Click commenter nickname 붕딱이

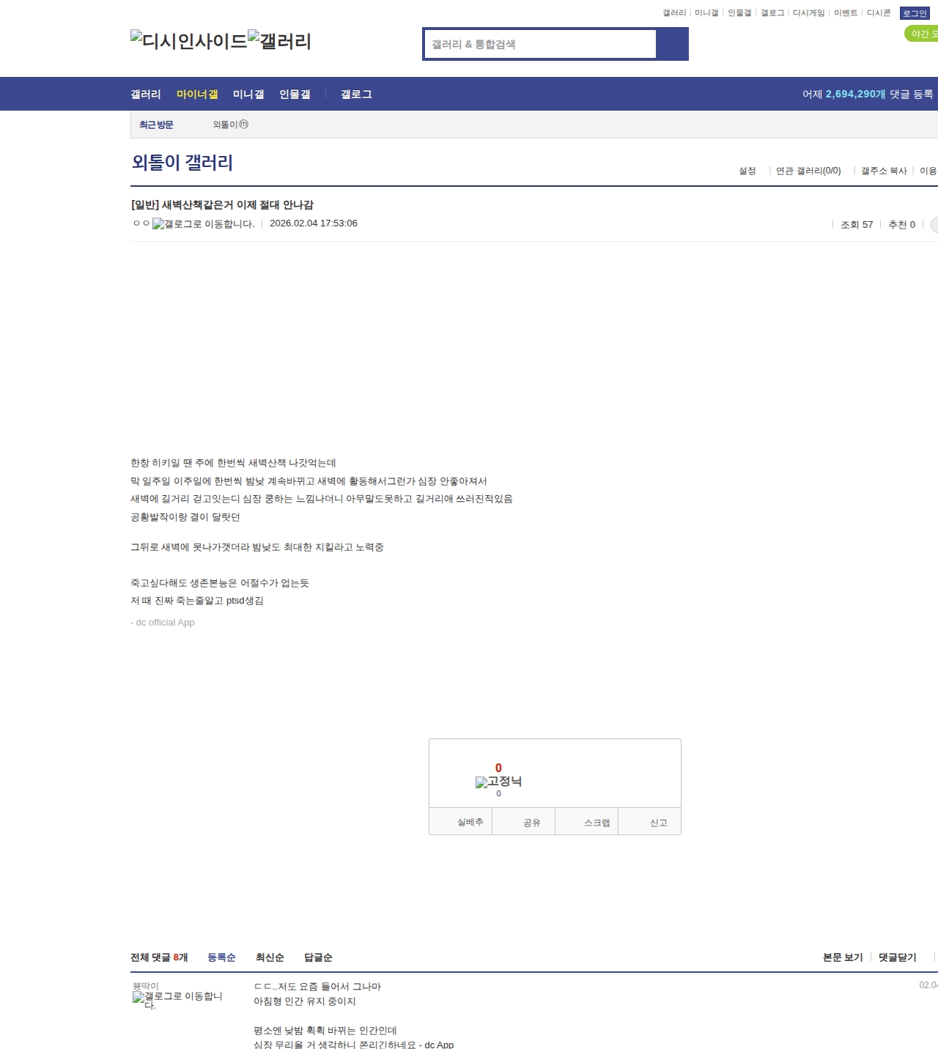point(145,986)
